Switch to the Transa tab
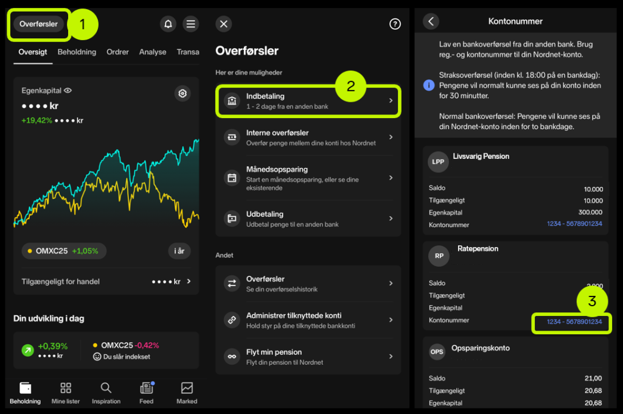 (x=188, y=52)
